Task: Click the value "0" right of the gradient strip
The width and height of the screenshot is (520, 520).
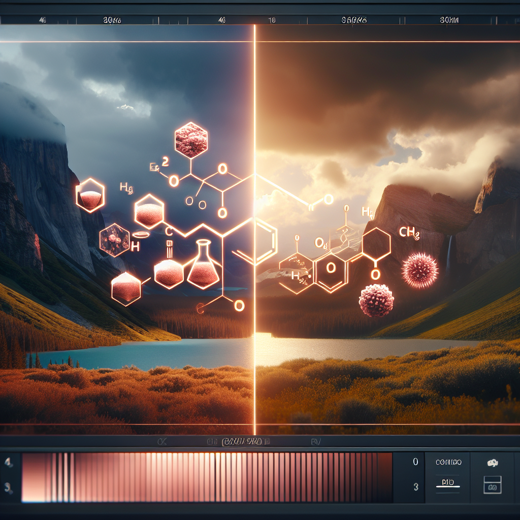Action: 415,462
